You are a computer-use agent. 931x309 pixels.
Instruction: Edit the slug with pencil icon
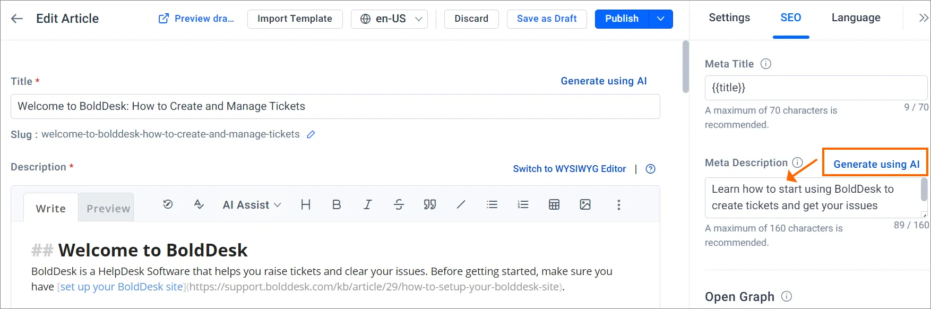click(x=311, y=134)
